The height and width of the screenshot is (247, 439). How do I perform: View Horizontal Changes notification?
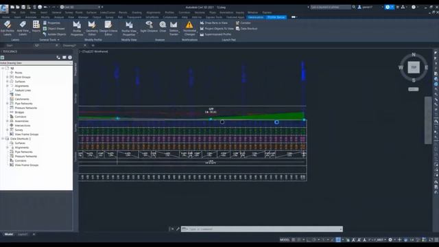[x=189, y=28]
